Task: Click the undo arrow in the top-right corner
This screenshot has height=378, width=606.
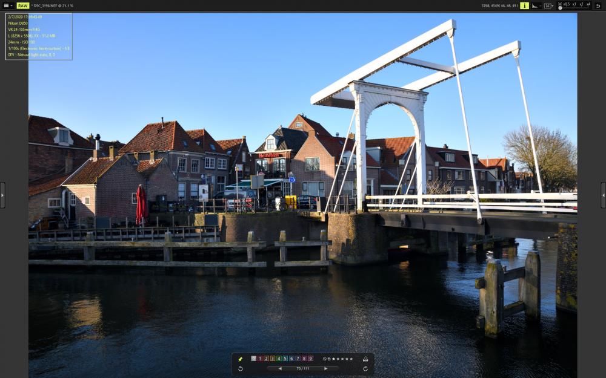Action: click(x=598, y=6)
